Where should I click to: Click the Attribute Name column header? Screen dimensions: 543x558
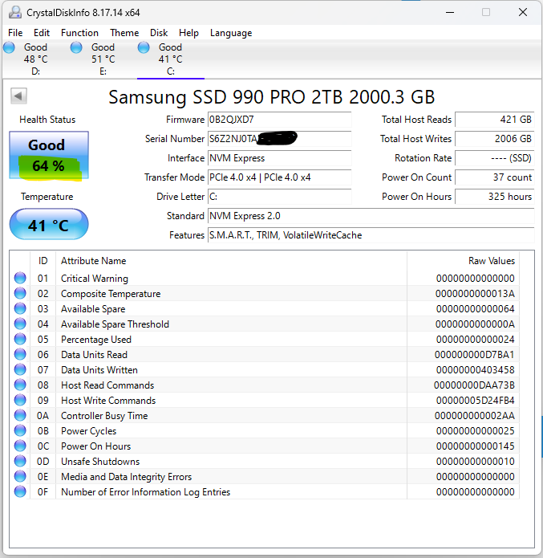tap(93, 261)
